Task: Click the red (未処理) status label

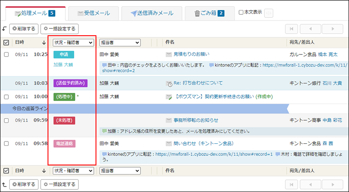Action: coord(64,120)
